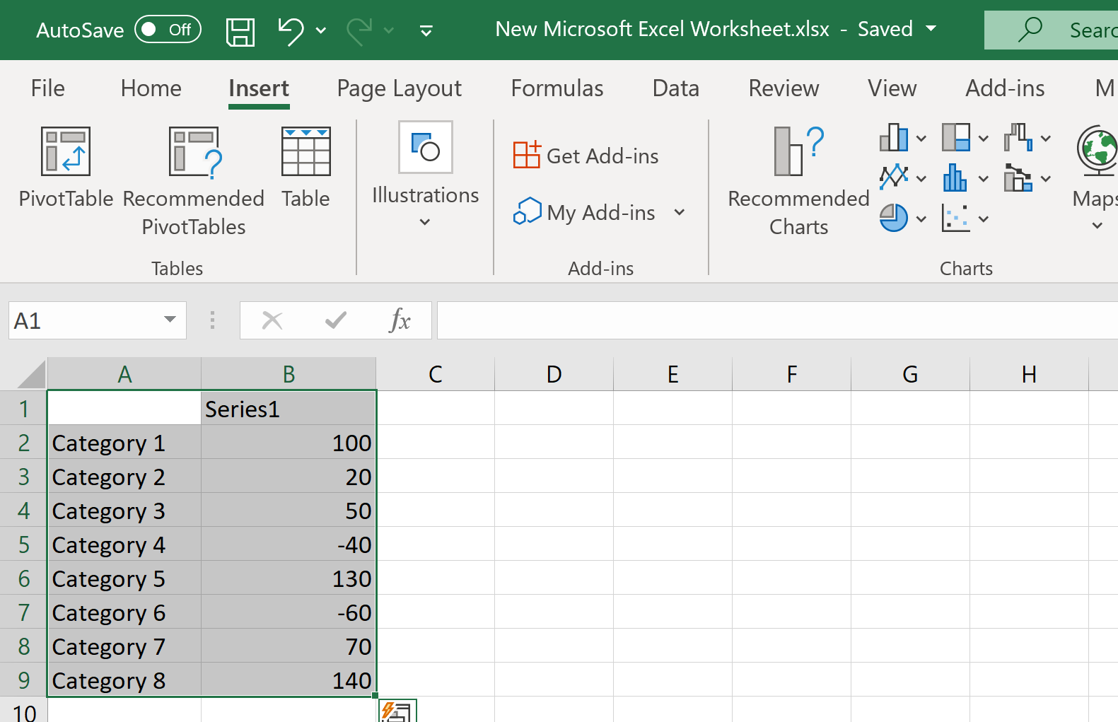Insert a pie or doughnut chart
This screenshot has width=1118, height=722.
coord(894,219)
